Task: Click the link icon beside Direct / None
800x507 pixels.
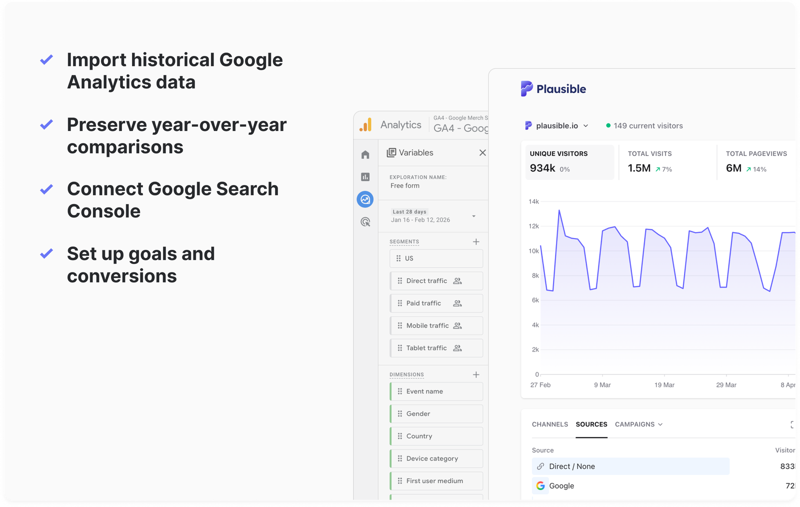Action: tap(540, 466)
